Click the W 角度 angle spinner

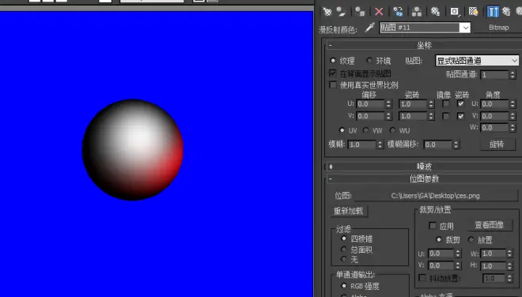point(513,128)
